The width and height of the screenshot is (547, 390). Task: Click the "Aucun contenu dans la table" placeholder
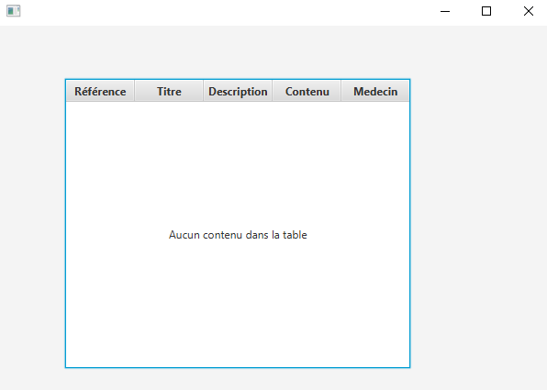click(238, 235)
